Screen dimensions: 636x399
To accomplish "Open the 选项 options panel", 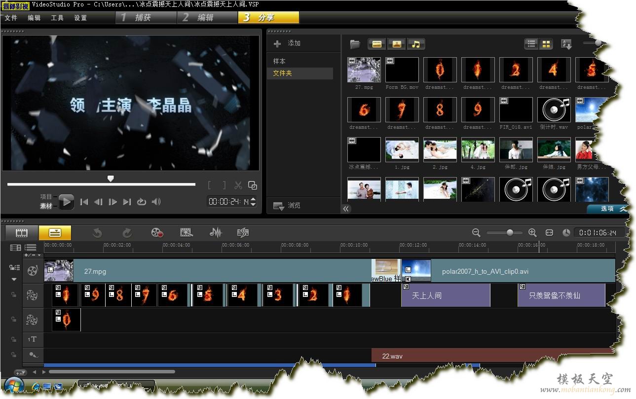I will click(x=608, y=209).
